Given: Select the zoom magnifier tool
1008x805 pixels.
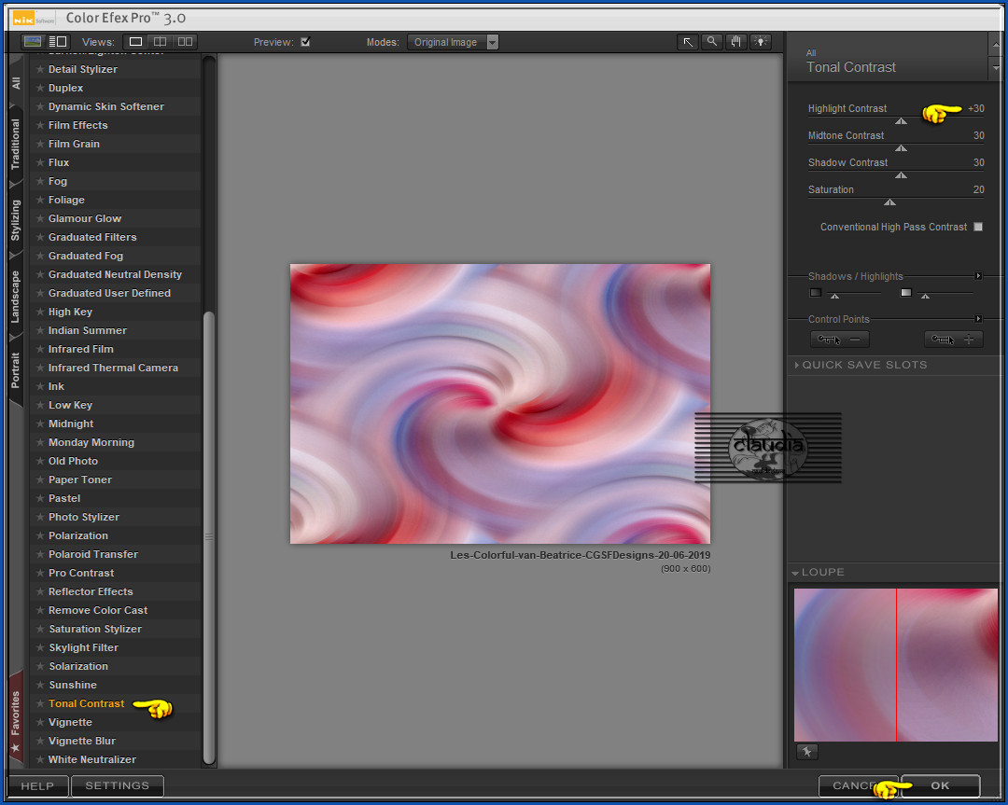Looking at the screenshot, I should (711, 42).
